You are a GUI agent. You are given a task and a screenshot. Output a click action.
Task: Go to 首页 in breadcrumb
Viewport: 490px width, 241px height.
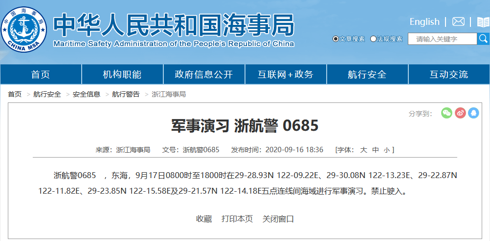pos(15,94)
